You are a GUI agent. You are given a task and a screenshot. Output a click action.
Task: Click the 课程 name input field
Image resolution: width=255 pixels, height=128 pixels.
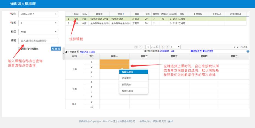coord(38,41)
